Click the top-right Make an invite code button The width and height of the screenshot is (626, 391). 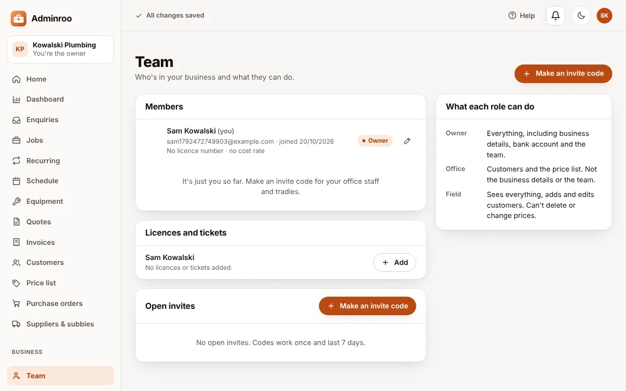(563, 74)
